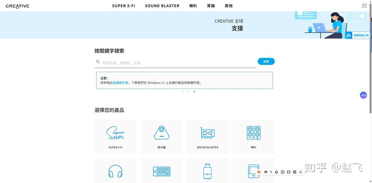
Task: Select the media player product category icon
Action: (x=254, y=171)
